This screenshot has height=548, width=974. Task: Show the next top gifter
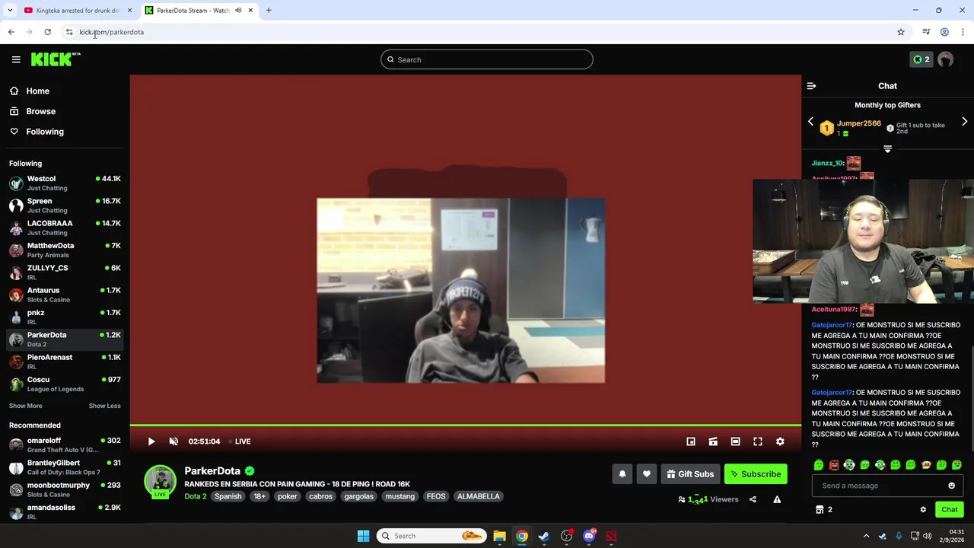[x=964, y=122]
